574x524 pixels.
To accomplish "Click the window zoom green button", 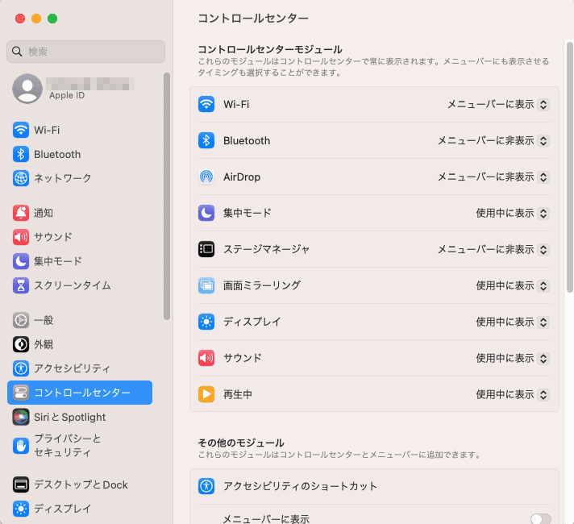I will coord(52,19).
